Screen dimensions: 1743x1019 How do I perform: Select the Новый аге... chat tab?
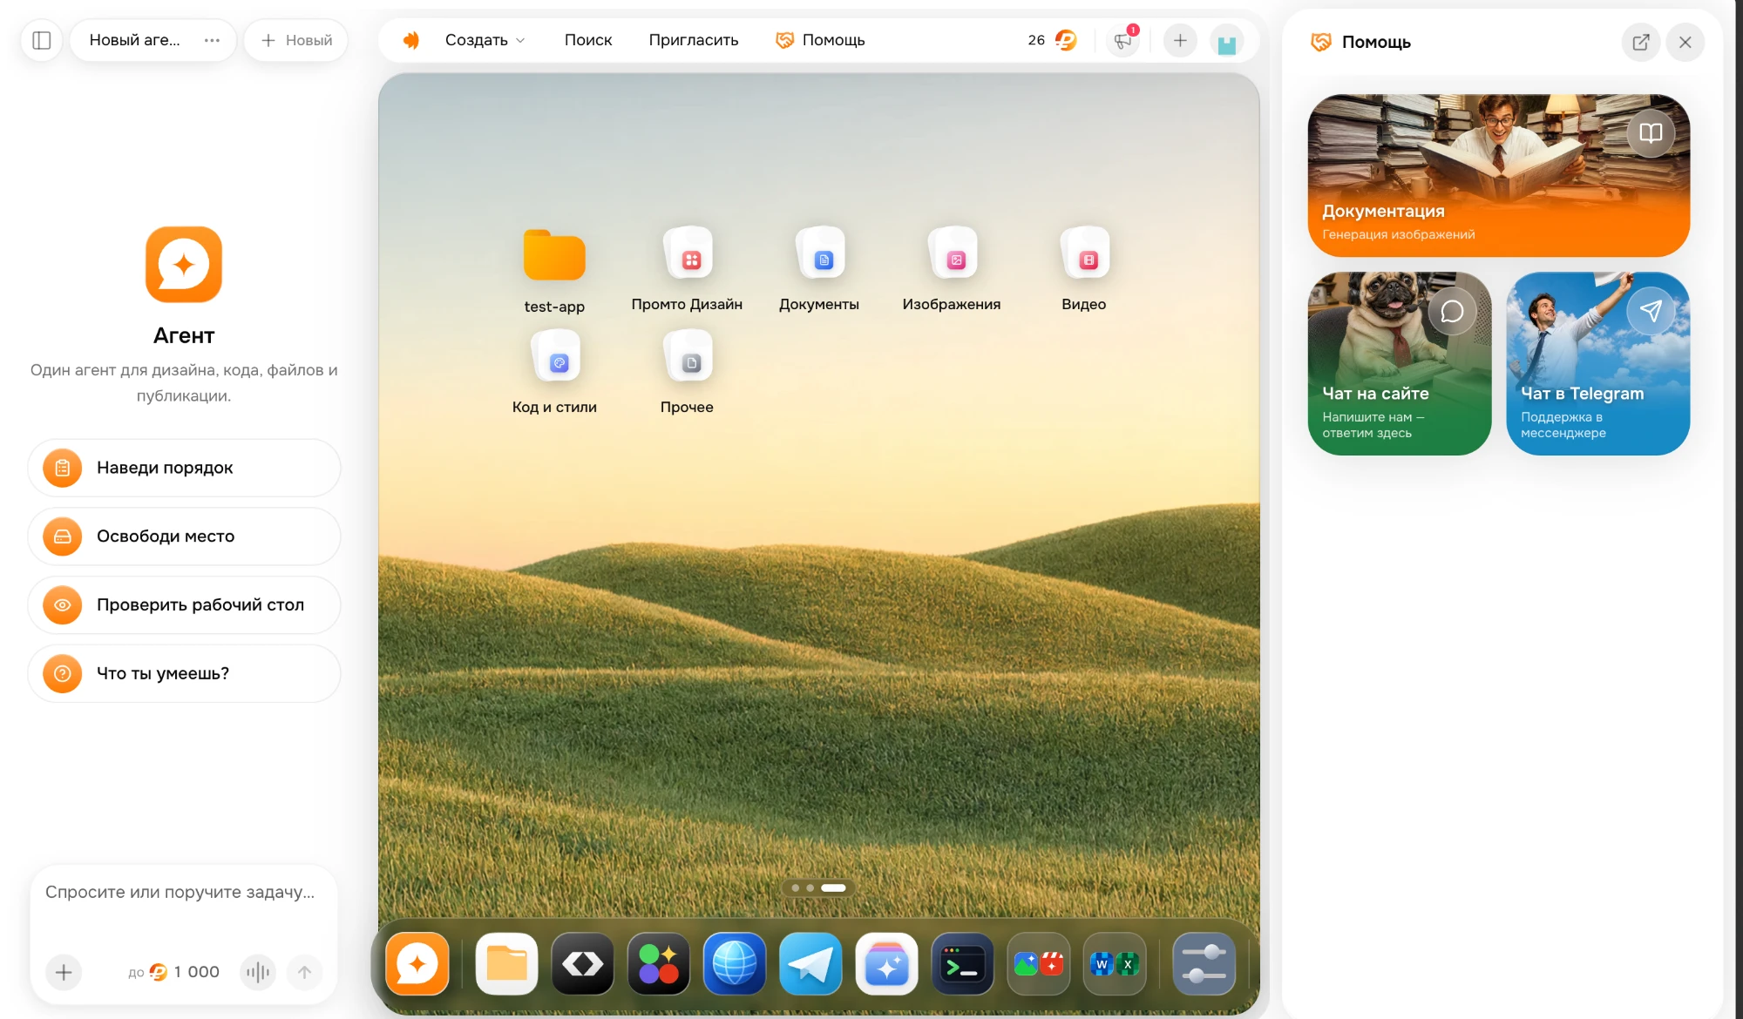click(135, 40)
